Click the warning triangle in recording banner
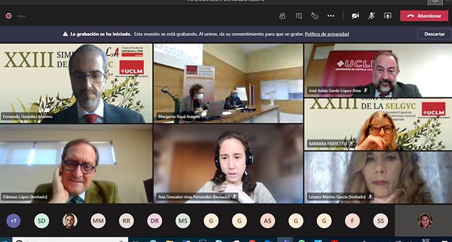The height and width of the screenshot is (242, 452). pyautogui.click(x=65, y=34)
